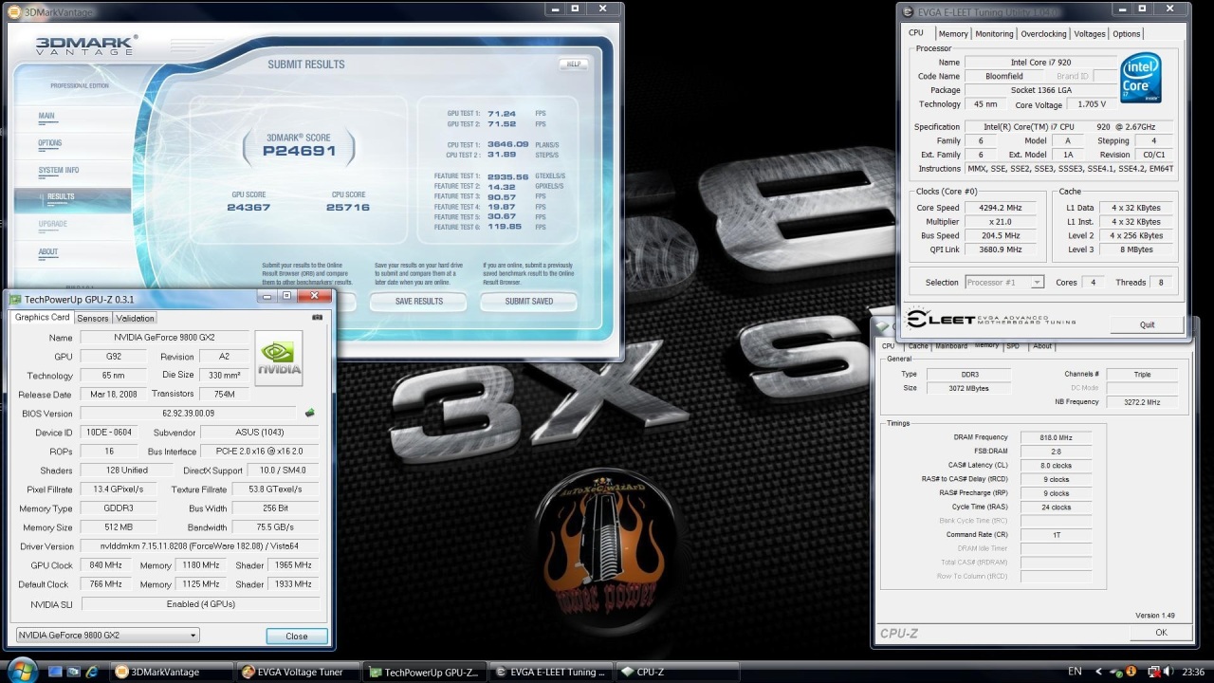Click the EVGA E-LEET logo banner
Viewport: 1214px width, 683px height.
991,320
